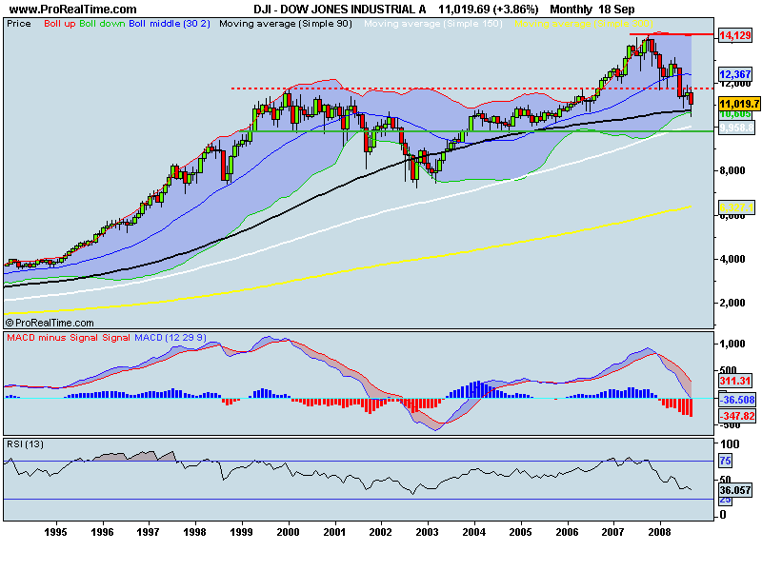Click the Boll middle (30 2) legend label
This screenshot has height=571, width=762.
[170, 23]
